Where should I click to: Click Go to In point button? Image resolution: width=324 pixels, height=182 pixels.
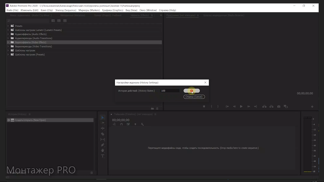pyautogui.click(x=227, y=107)
